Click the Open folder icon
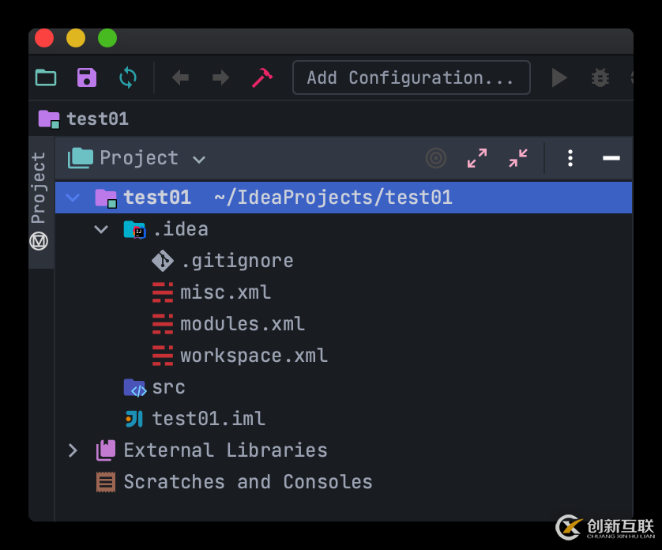The image size is (662, 550). 45,77
